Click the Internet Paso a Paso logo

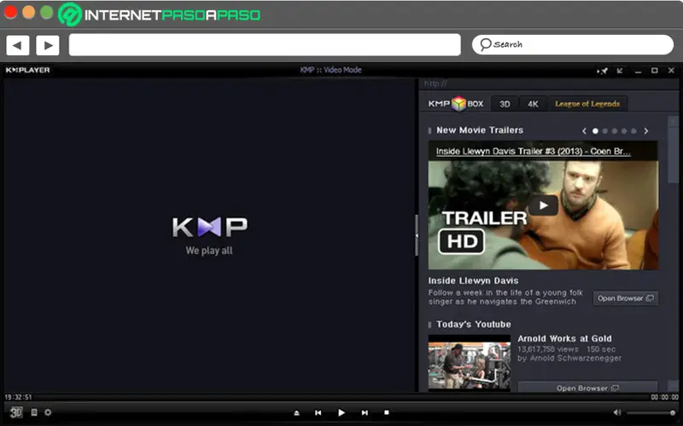click(160, 14)
